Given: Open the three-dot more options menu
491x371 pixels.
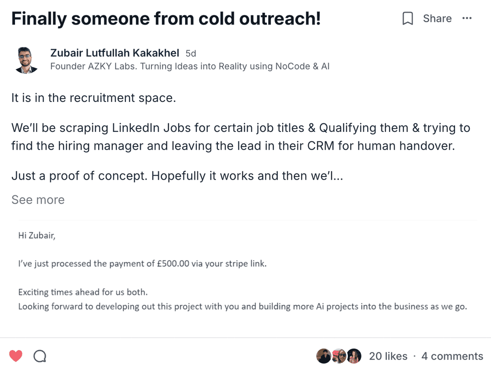Looking at the screenshot, I should 467,19.
